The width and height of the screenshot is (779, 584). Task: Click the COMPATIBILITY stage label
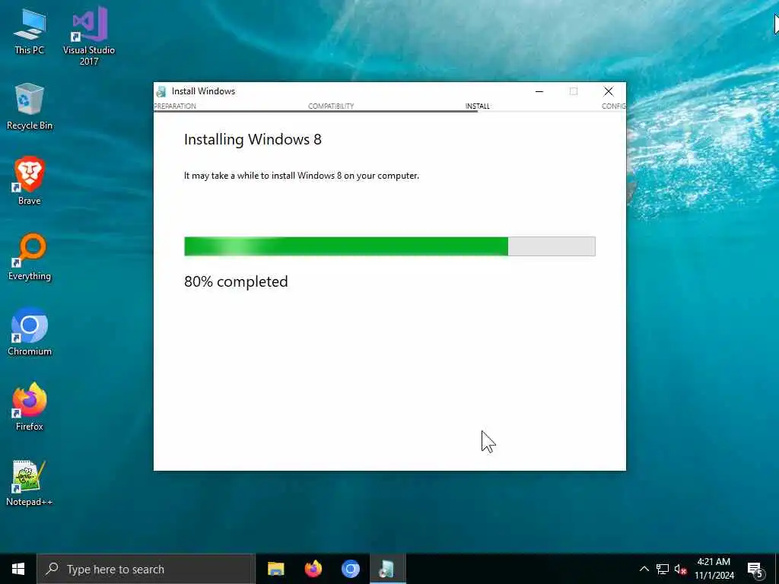[331, 106]
